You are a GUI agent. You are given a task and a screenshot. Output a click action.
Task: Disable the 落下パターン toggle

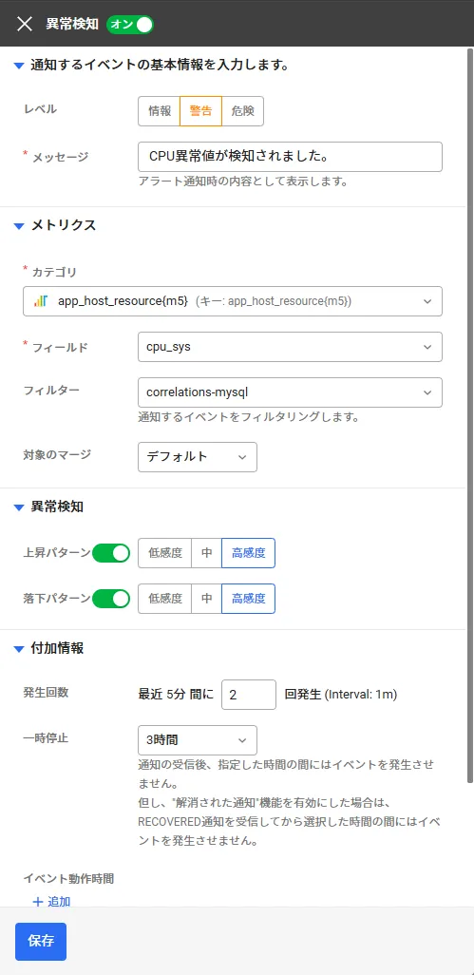[x=110, y=599]
